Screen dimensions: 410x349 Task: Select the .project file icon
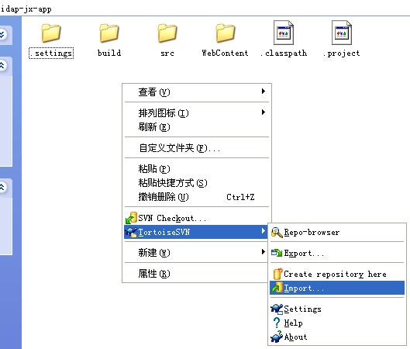(x=342, y=33)
